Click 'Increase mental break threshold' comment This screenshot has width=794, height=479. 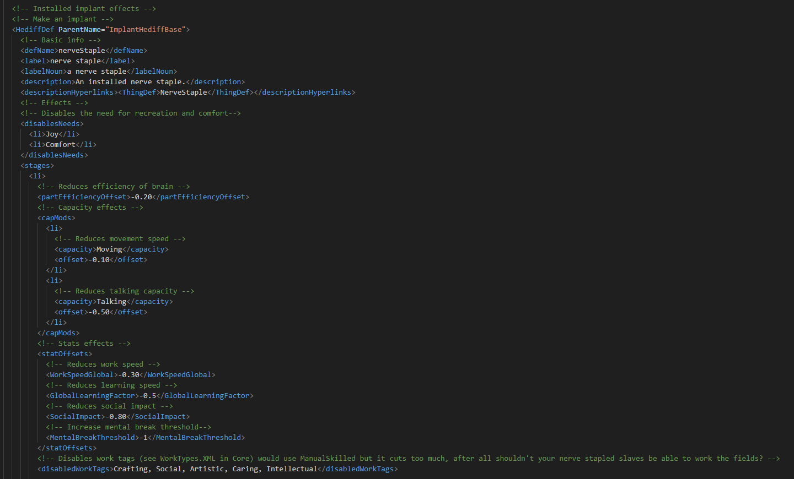[x=128, y=427]
